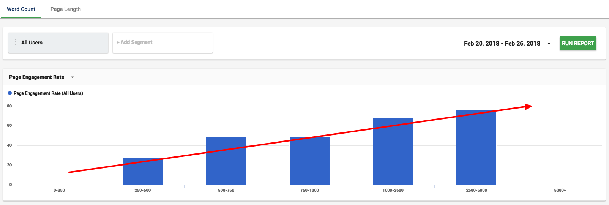Click the 5000+ axis label
This screenshot has height=205, width=609.
pos(560,190)
